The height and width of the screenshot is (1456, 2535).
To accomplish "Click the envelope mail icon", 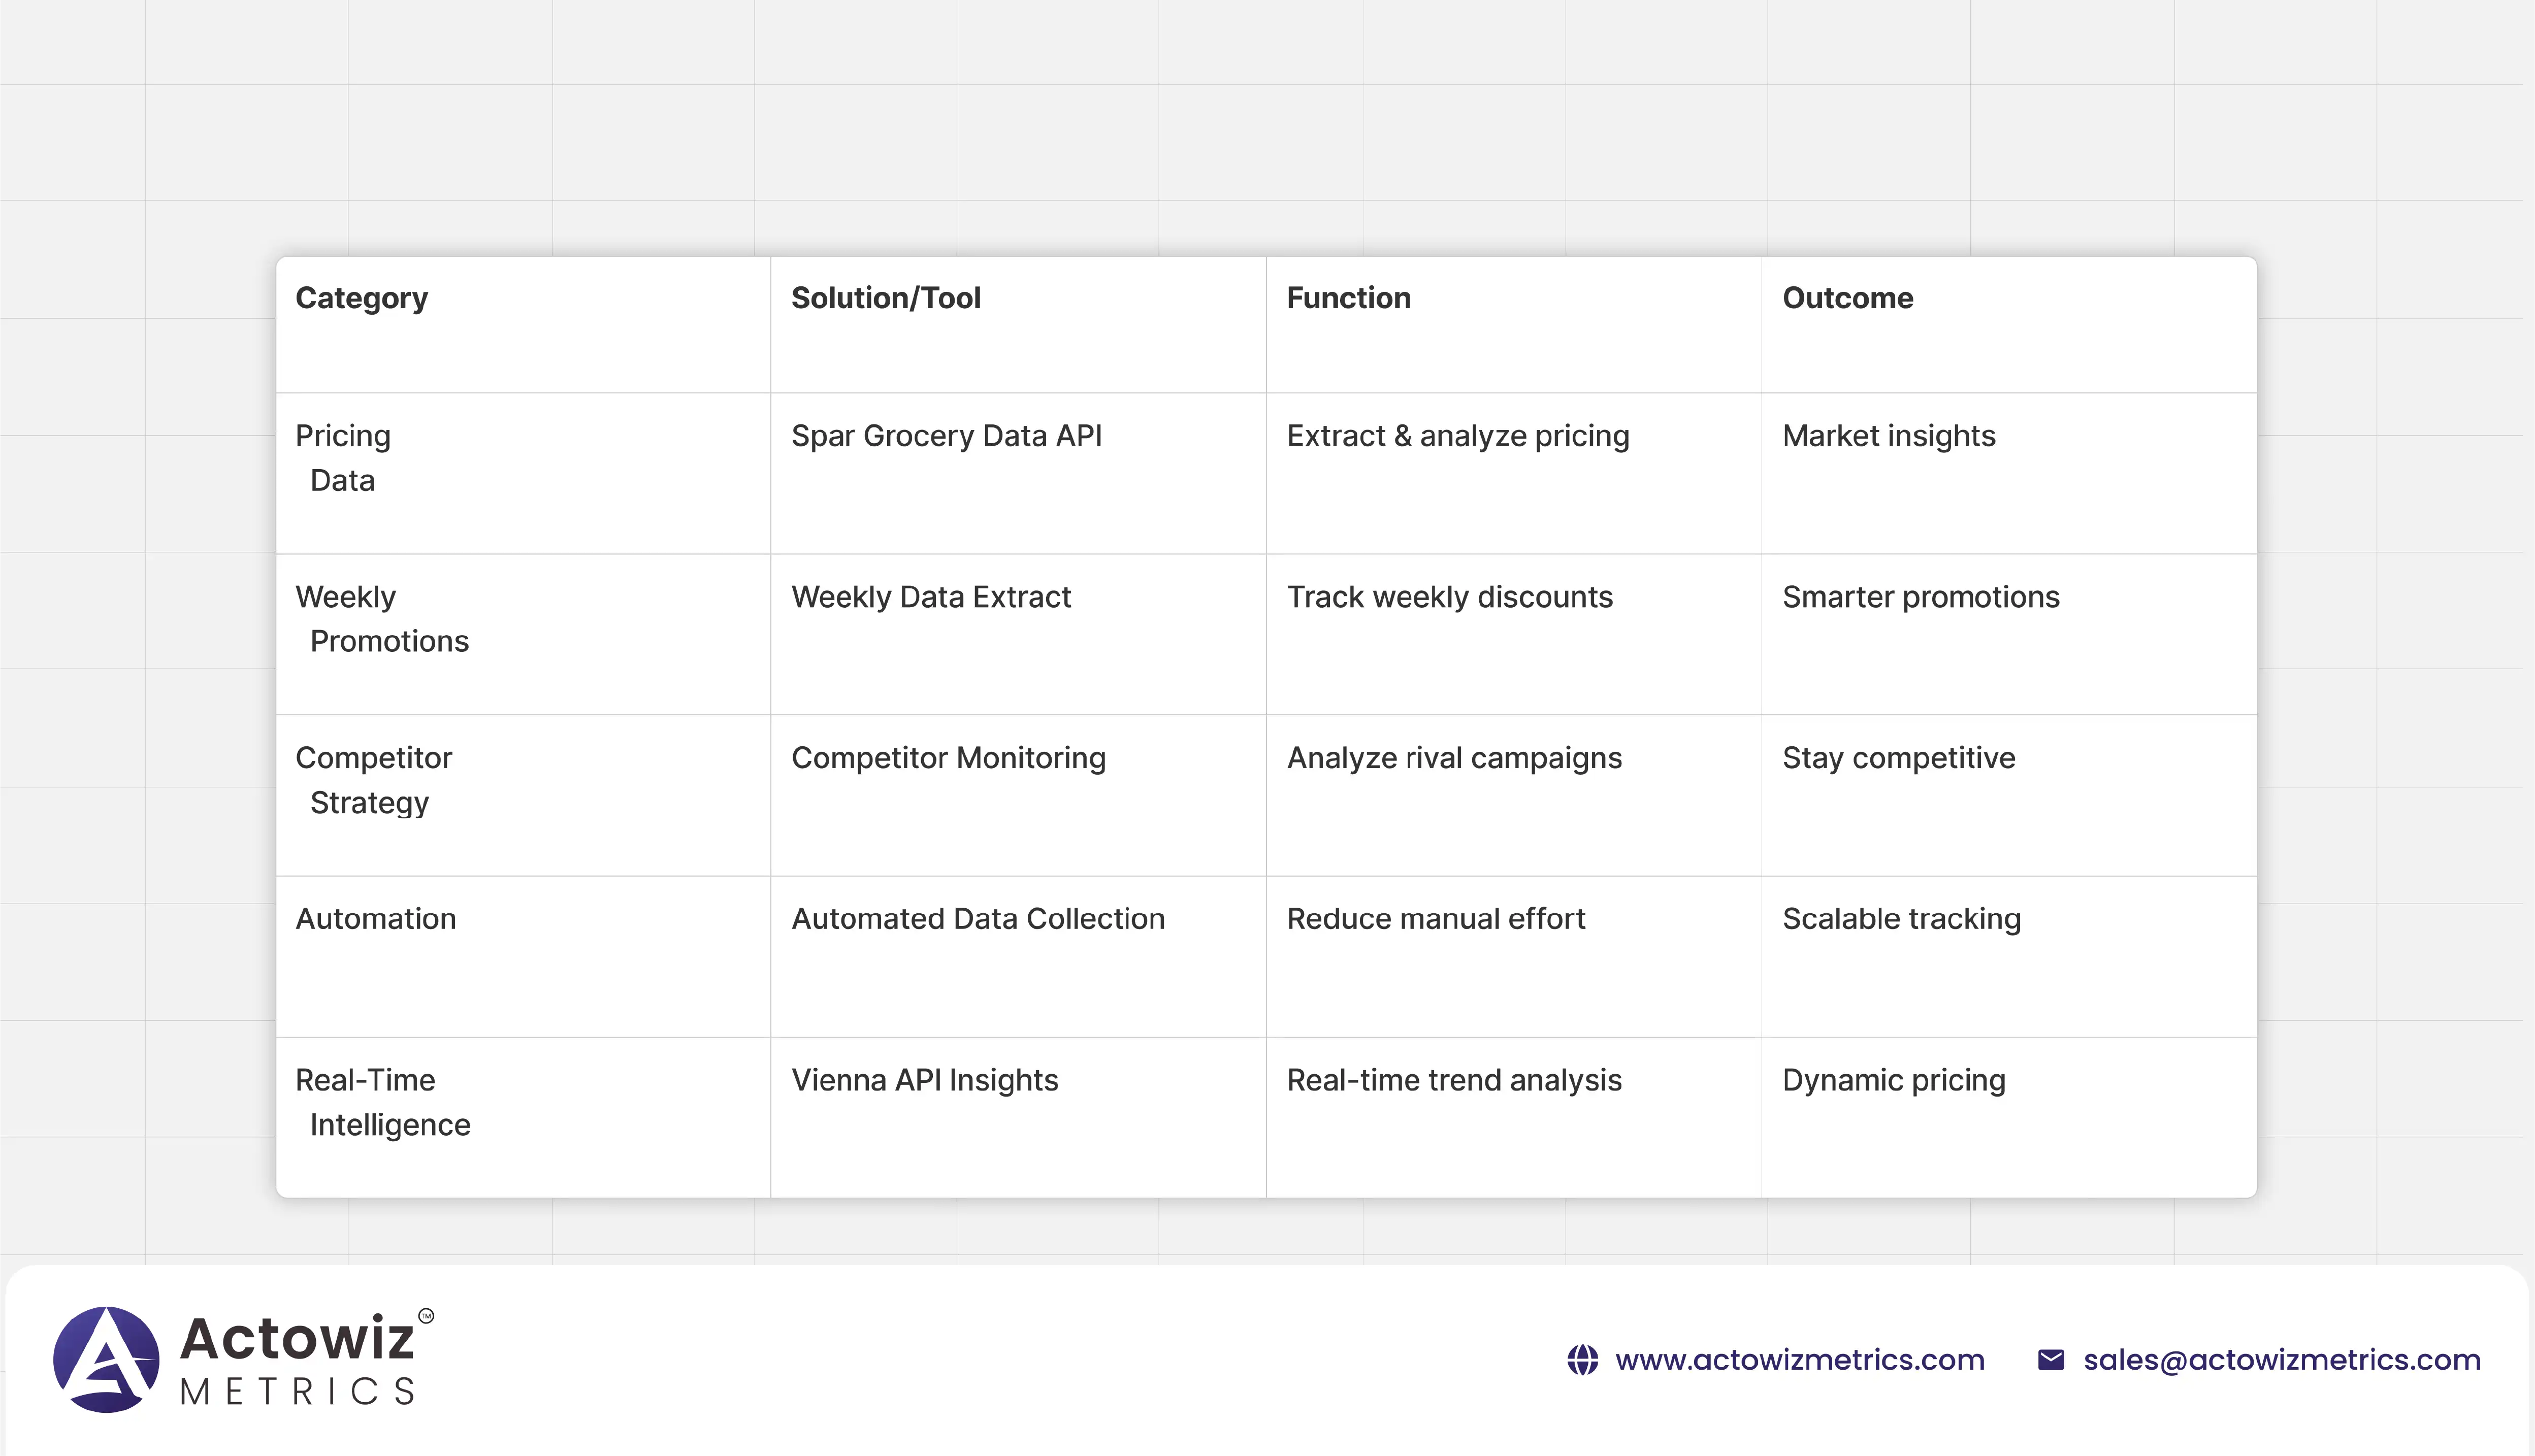I will tap(2051, 1360).
